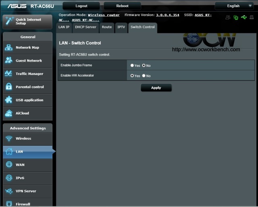Go to Parental control page
Screen dimensions: 258x207
pos(28,87)
